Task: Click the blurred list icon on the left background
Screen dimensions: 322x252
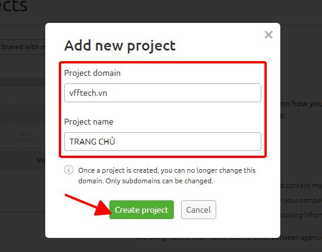Action: tap(25, 136)
